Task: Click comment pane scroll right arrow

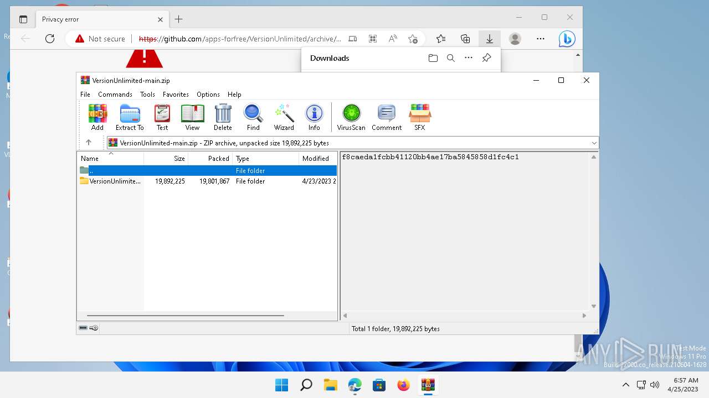Action: [584, 316]
